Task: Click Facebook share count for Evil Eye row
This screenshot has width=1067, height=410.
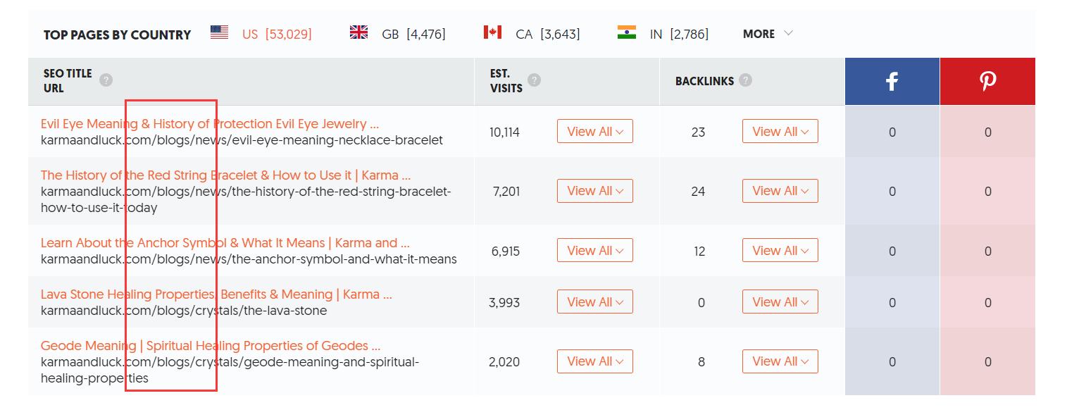Action: [x=892, y=132]
